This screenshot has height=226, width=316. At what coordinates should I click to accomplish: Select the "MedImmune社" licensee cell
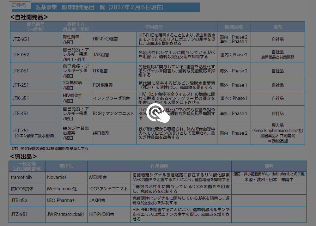(66, 189)
